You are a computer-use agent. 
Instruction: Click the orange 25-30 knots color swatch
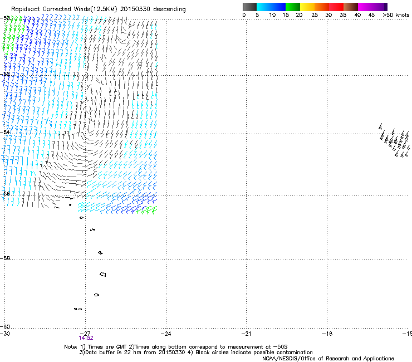(322, 7)
